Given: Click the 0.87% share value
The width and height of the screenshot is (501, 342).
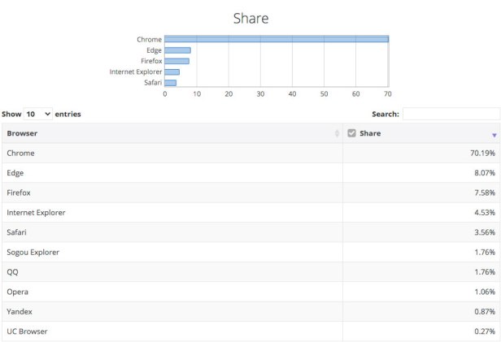Looking at the screenshot, I should tap(485, 311).
